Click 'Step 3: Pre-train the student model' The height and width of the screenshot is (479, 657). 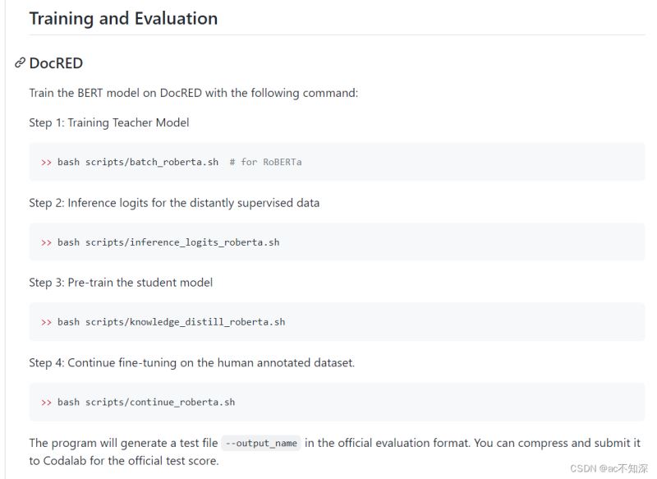(121, 283)
